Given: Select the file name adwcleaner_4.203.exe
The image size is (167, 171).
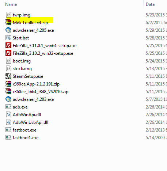Looking at the screenshot, I should 33,99.
